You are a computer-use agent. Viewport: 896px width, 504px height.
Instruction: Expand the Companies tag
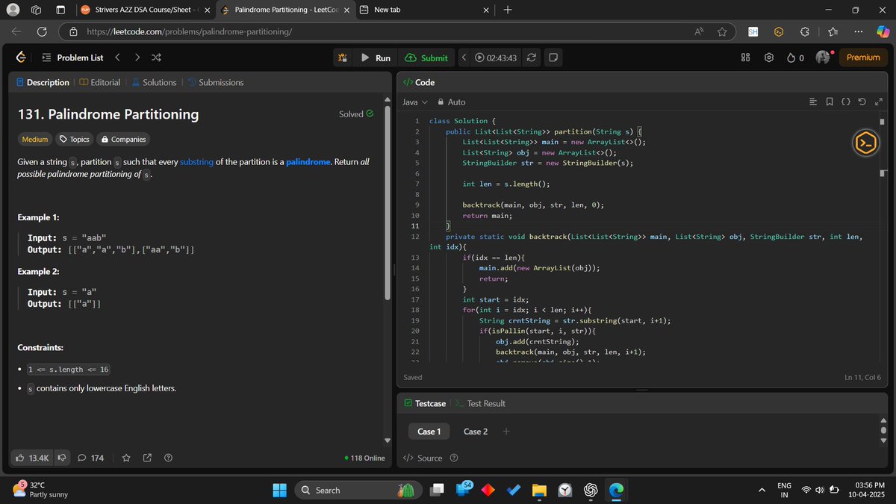click(x=123, y=139)
